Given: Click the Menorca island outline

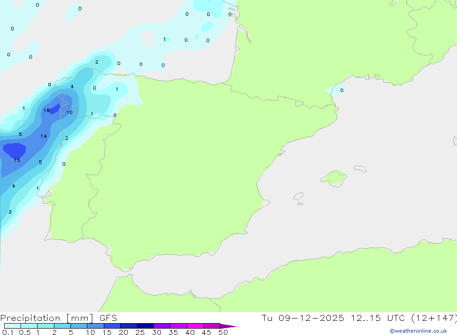Looking at the screenshot, I should point(360,169).
